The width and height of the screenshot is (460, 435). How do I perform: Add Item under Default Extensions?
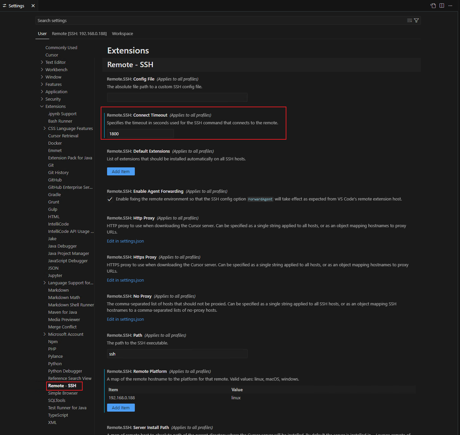(120, 171)
